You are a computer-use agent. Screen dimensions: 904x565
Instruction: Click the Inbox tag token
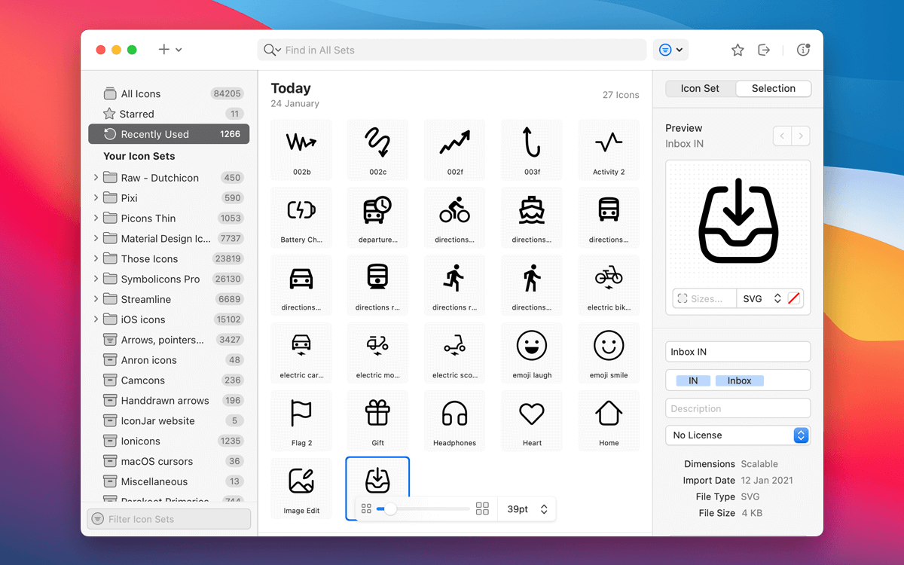coord(739,381)
